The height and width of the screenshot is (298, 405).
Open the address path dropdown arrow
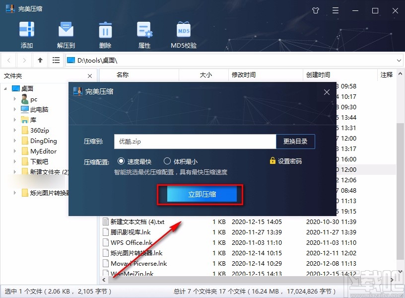[x=399, y=61]
